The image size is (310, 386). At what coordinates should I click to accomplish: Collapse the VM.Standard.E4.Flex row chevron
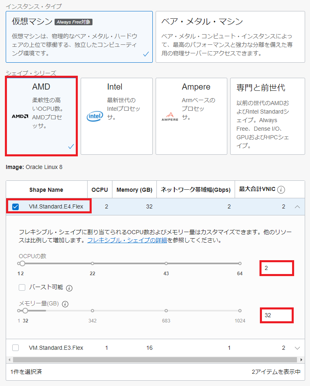click(297, 207)
